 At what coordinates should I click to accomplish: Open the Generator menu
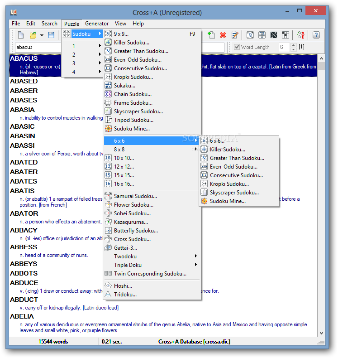pyautogui.click(x=97, y=24)
